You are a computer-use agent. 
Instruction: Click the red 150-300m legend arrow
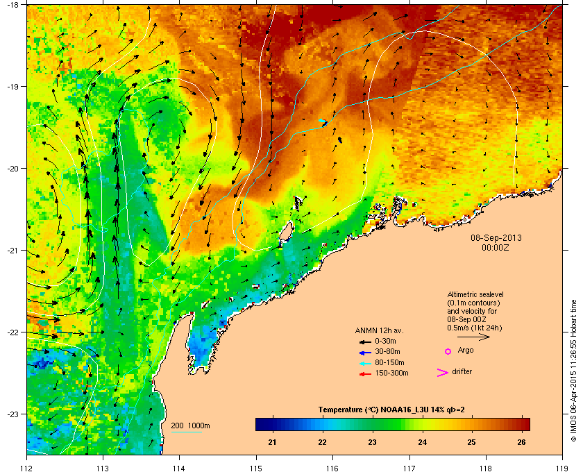366,374
